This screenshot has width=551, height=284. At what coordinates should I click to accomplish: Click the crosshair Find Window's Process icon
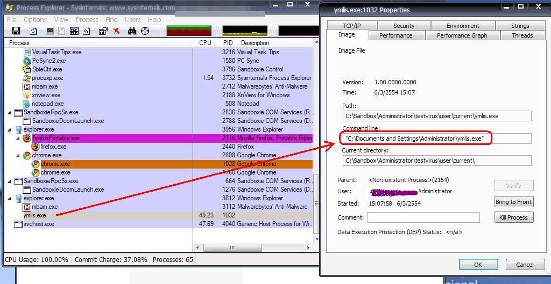coord(145,31)
